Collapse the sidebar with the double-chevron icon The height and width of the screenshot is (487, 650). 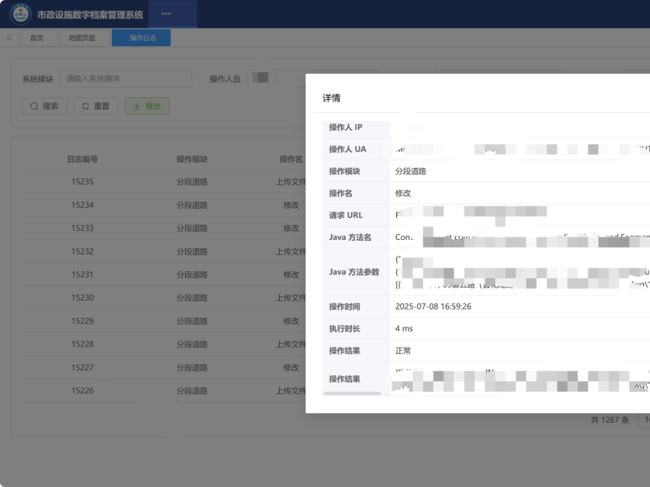10,38
